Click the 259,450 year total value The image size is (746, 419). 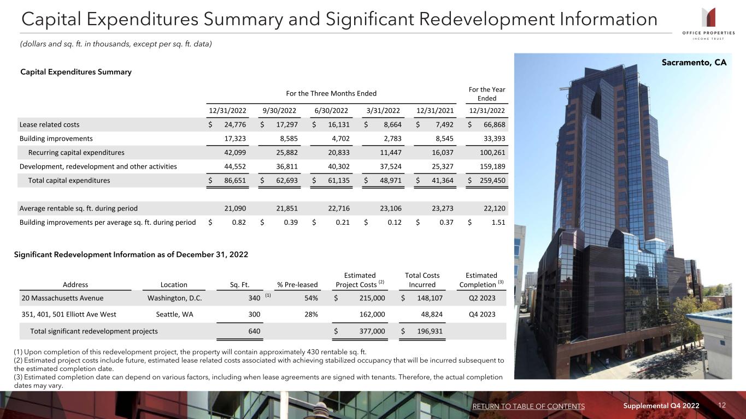pyautogui.click(x=490, y=181)
